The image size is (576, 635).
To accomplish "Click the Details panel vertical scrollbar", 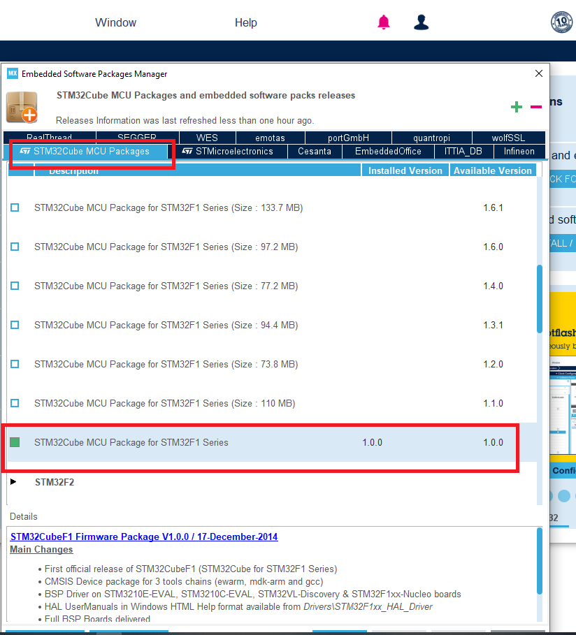I will (x=540, y=561).
